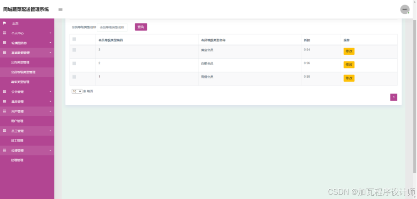Collapse the 用户管理 group with its arrow
The width and height of the screenshot is (417, 199).
coord(50,111)
